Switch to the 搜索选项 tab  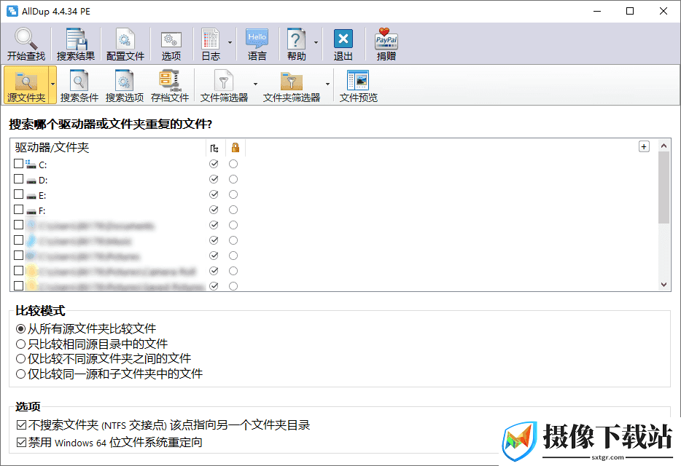(125, 85)
